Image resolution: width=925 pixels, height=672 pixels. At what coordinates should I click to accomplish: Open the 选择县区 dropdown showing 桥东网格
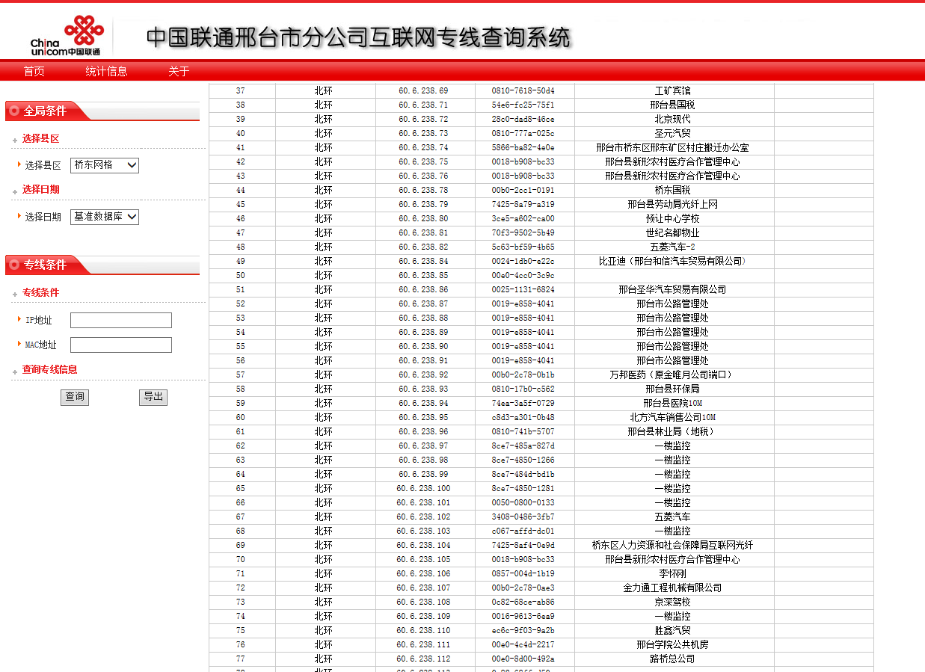click(x=105, y=165)
